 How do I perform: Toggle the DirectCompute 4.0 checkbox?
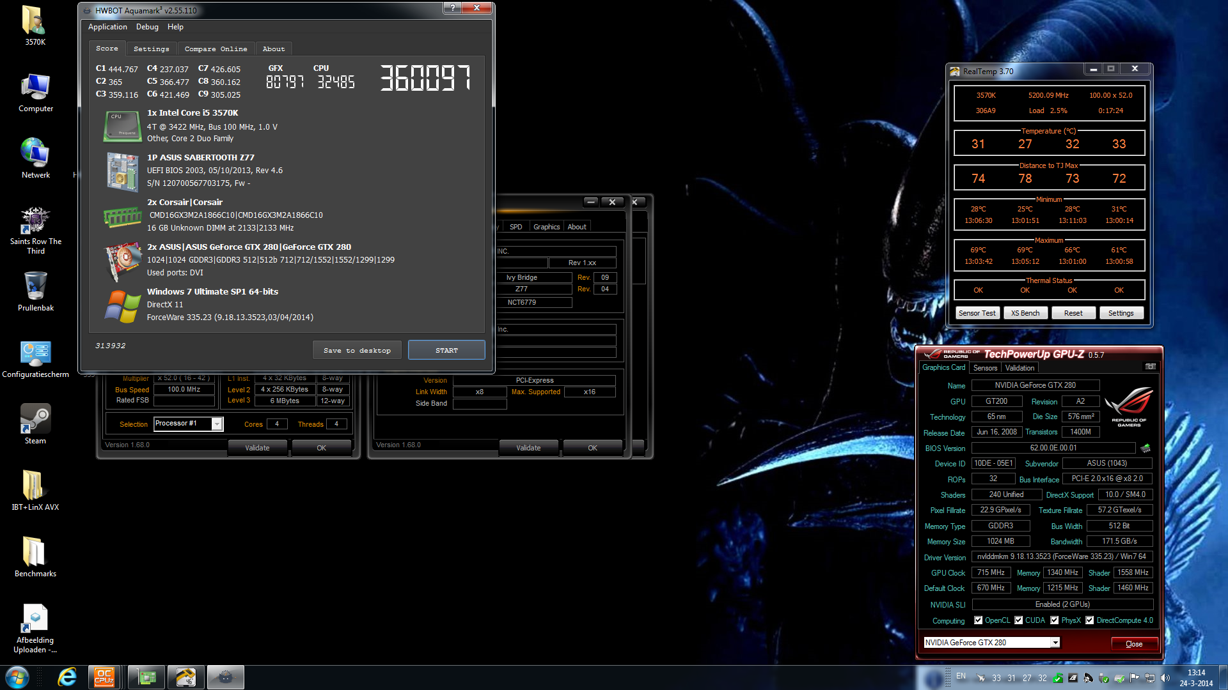pos(1089,620)
